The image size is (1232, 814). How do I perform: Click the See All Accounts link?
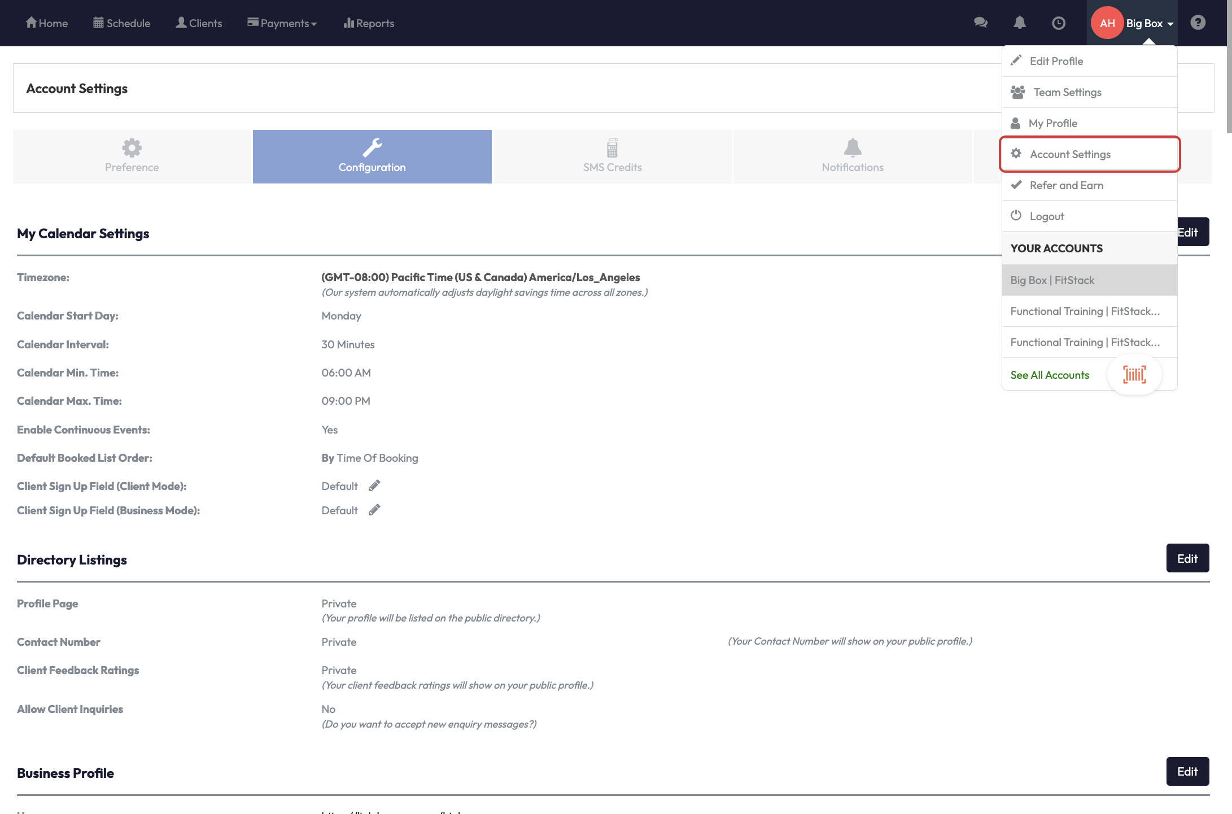[x=1050, y=375]
